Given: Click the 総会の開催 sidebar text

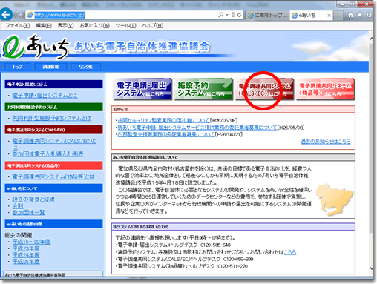Looking at the screenshot, I should 19,235.
